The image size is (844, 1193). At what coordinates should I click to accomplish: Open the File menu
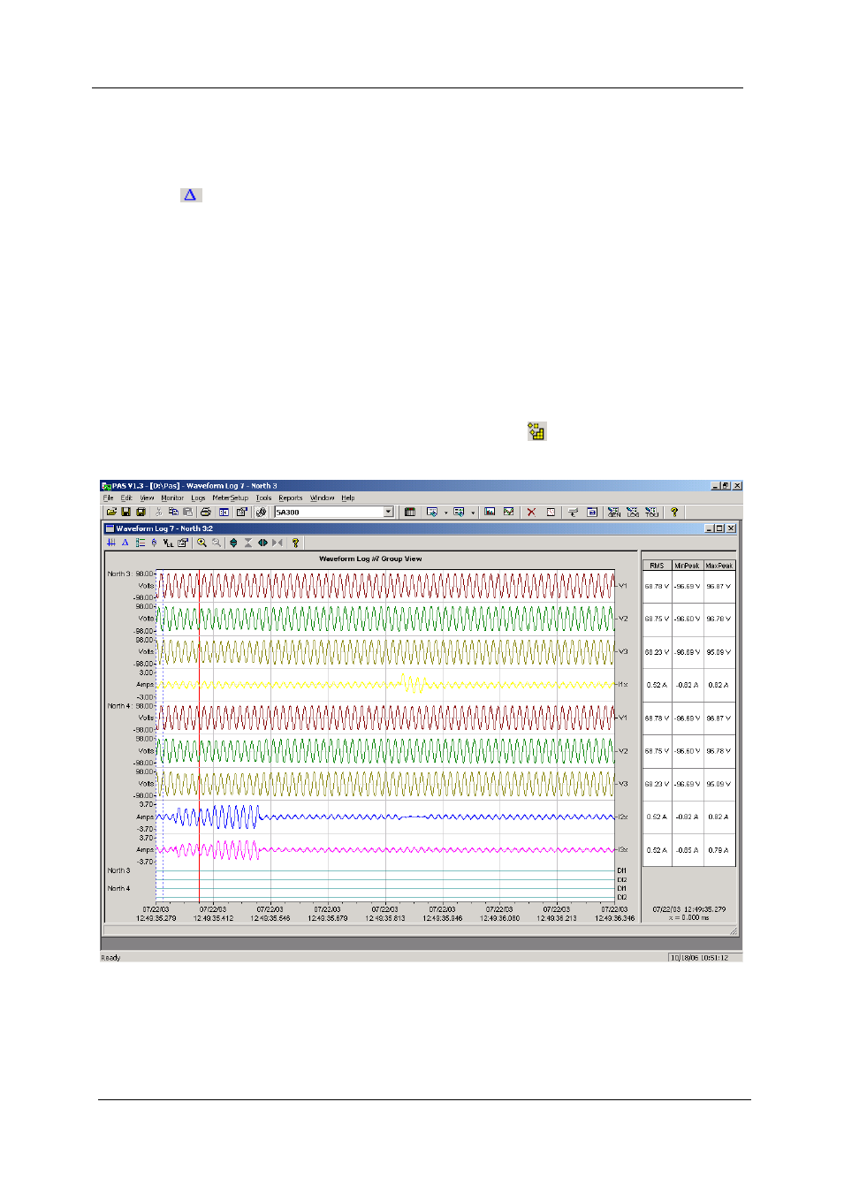point(108,498)
